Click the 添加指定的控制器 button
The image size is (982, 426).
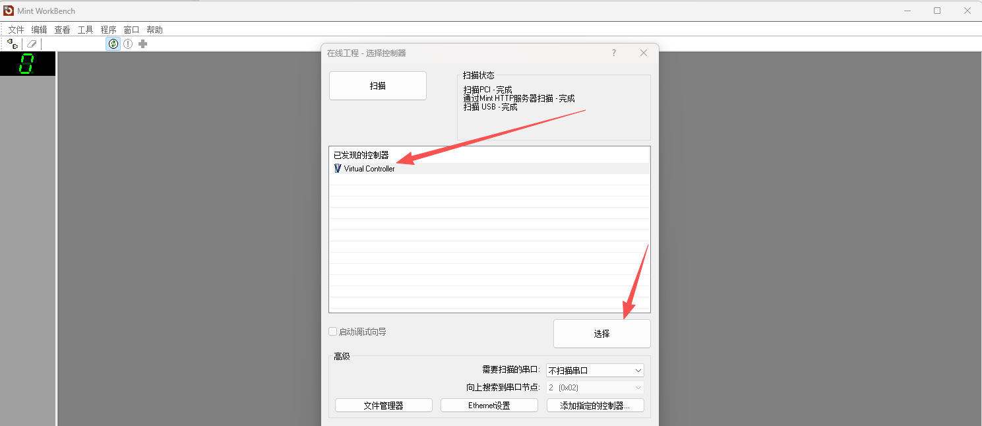596,406
